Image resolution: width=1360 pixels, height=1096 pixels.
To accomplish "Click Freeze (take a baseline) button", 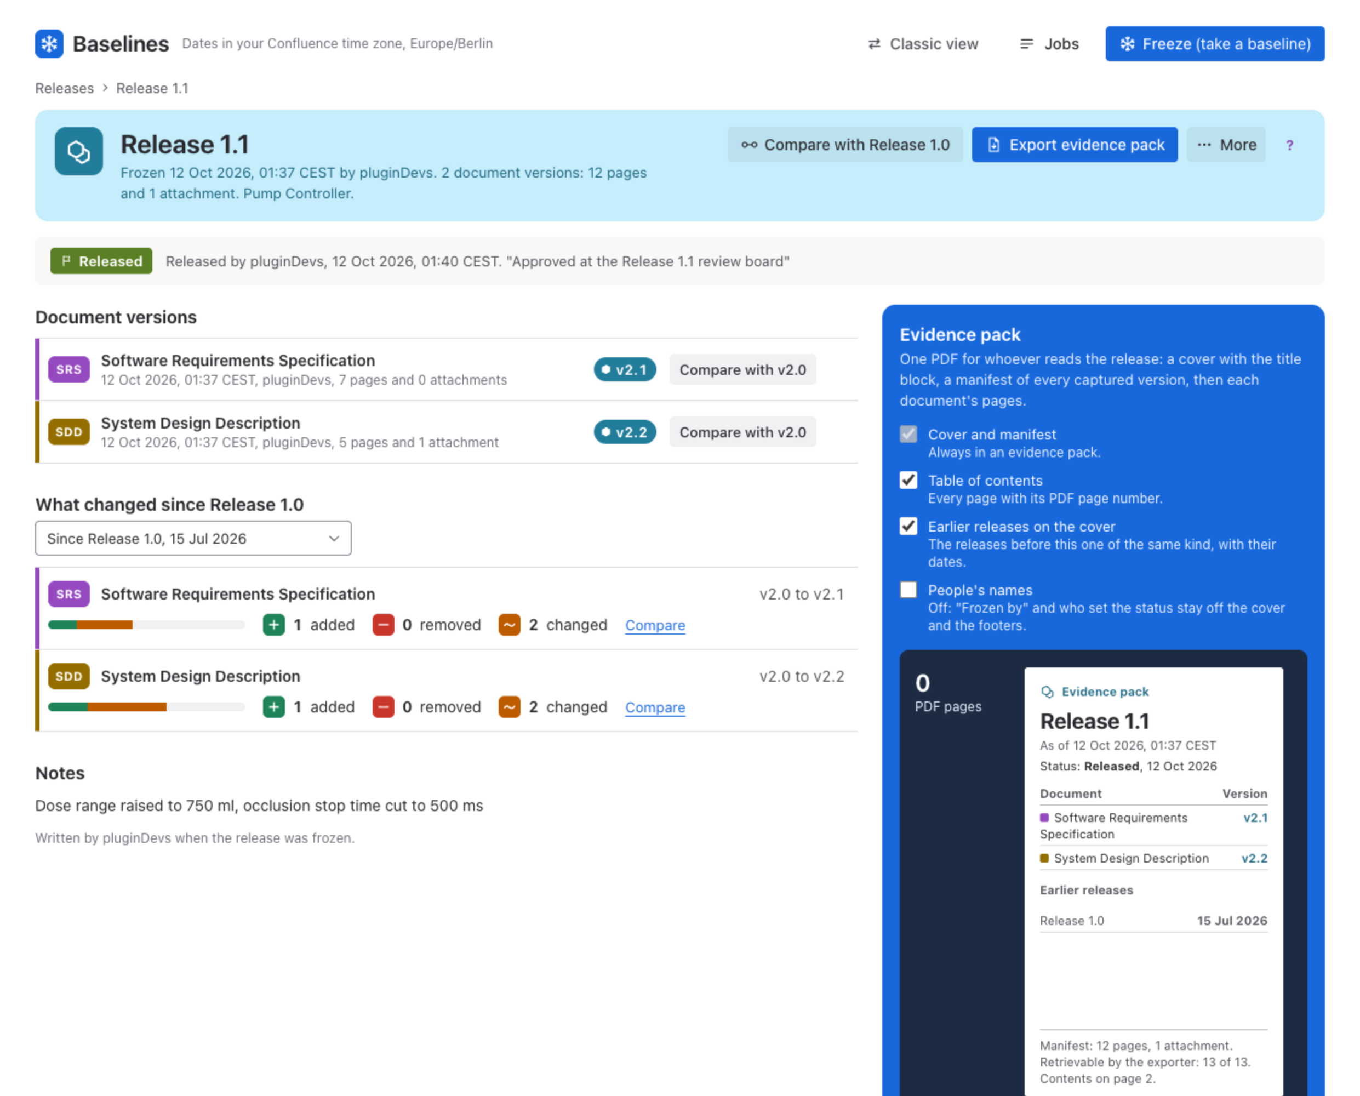I will 1215,43.
